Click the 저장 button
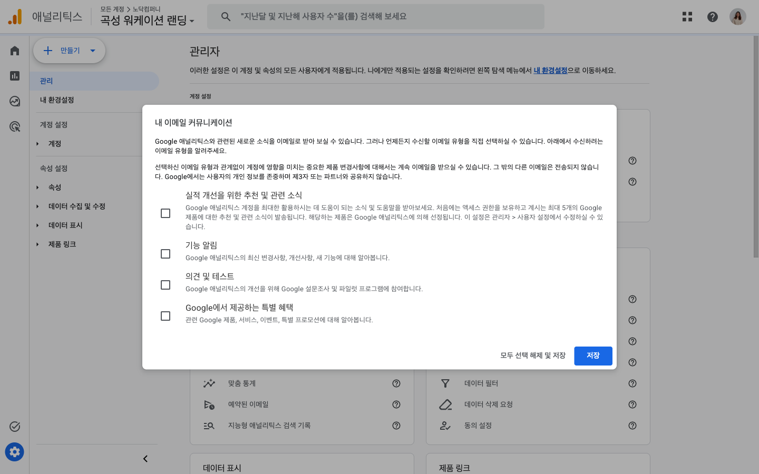Image resolution: width=759 pixels, height=474 pixels. pyautogui.click(x=593, y=355)
